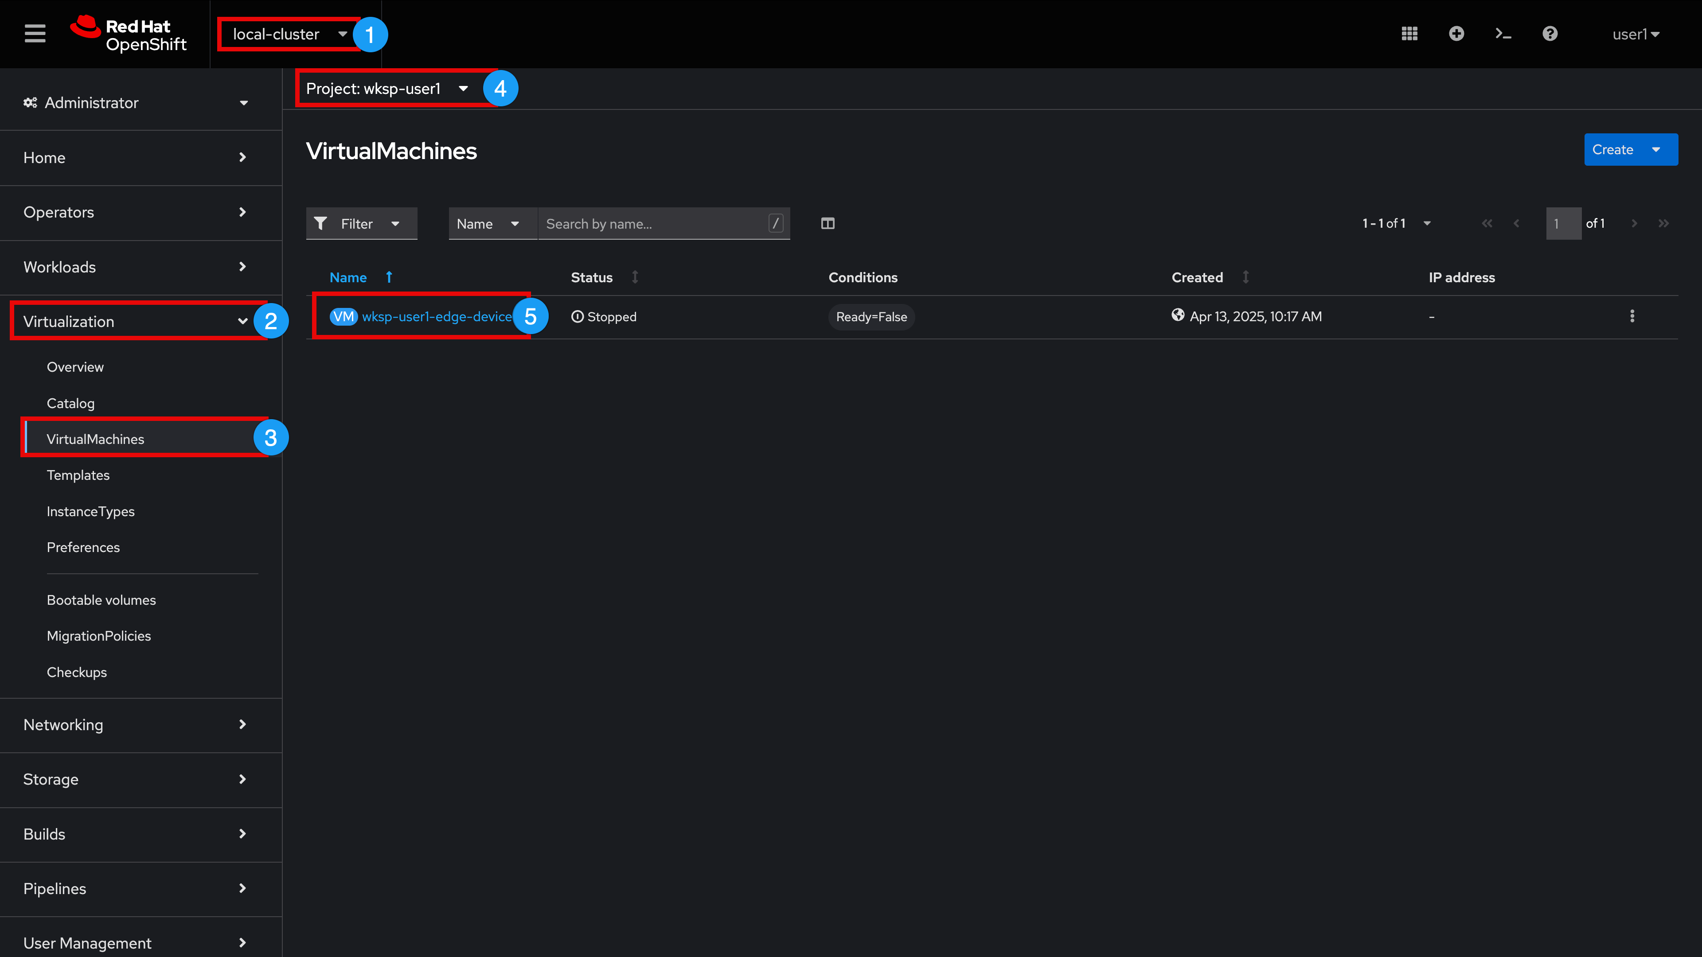
Task: Click the globe icon beside created date
Action: 1177,315
